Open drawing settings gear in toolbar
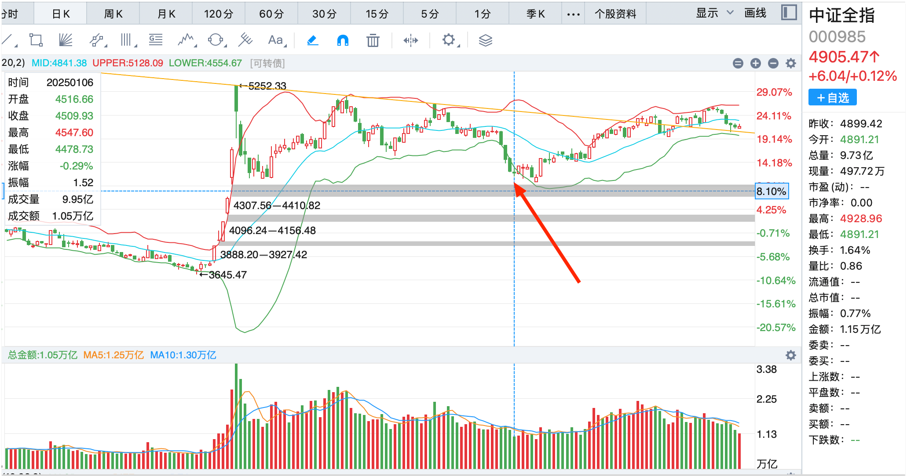This screenshot has height=476, width=907. tap(448, 40)
